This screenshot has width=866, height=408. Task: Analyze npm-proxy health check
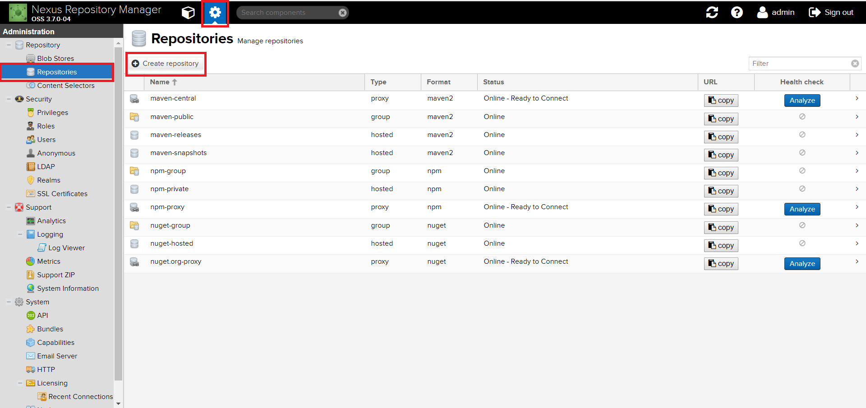[x=802, y=209]
